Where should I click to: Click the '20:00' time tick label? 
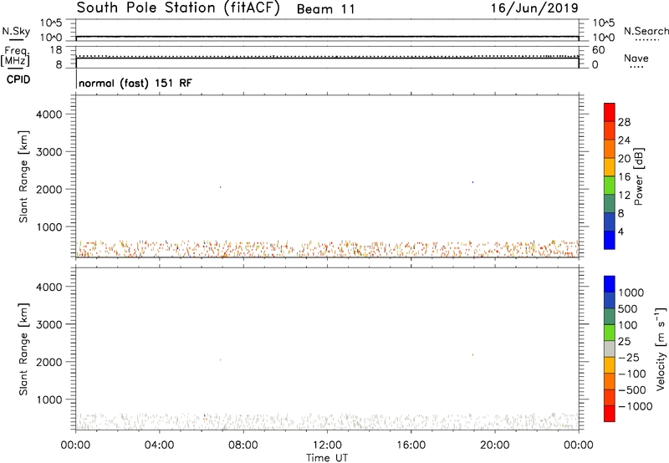click(x=495, y=445)
